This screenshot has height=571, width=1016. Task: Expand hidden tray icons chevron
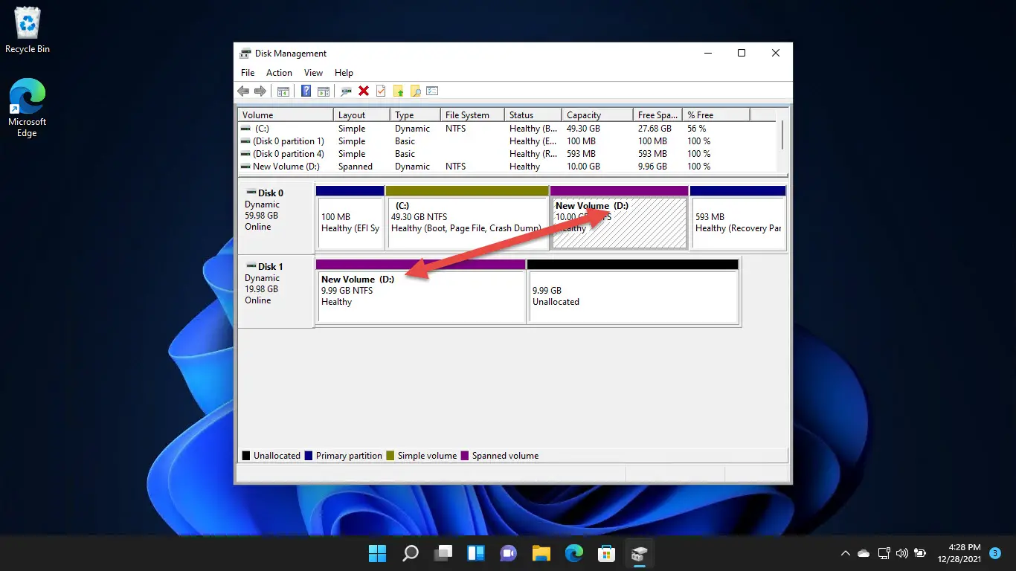pyautogui.click(x=845, y=553)
